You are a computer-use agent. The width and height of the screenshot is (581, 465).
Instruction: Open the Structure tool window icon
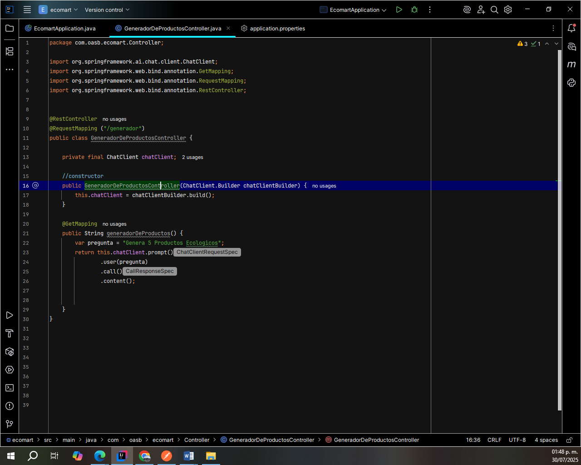click(x=10, y=51)
